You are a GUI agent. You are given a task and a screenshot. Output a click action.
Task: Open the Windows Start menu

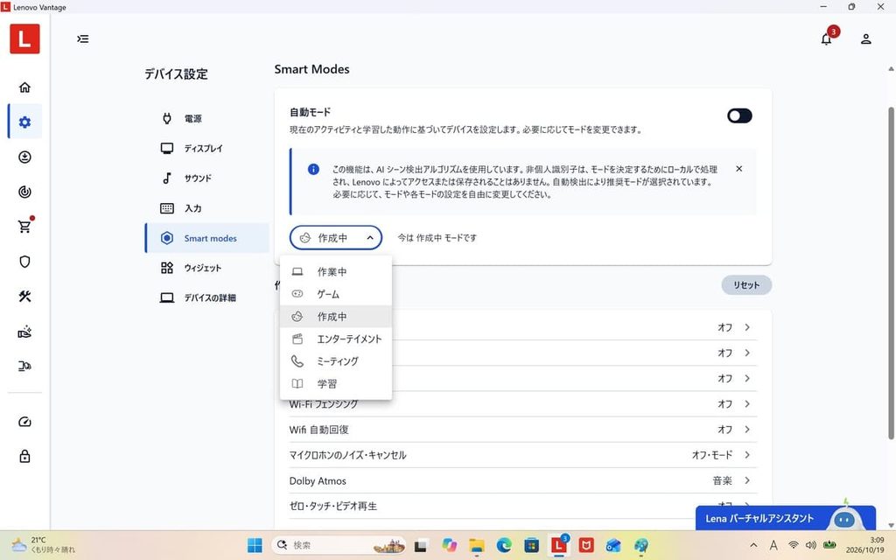[255, 545]
